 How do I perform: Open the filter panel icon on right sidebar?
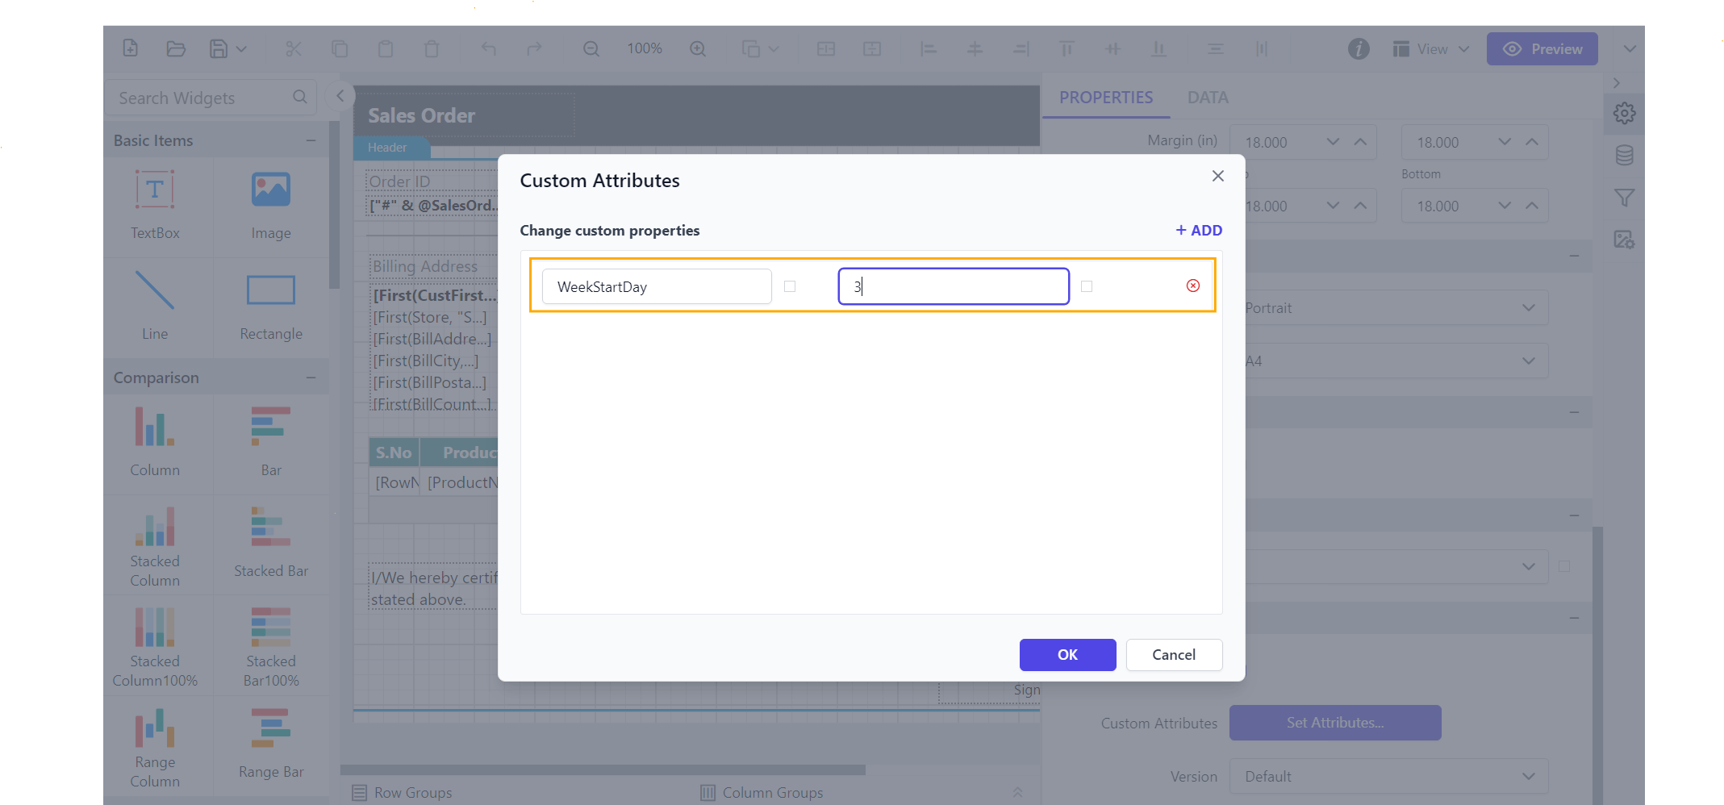coord(1625,197)
